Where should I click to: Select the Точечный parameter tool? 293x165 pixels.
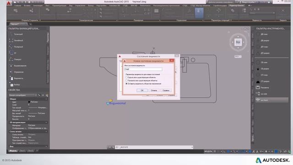click(16, 34)
